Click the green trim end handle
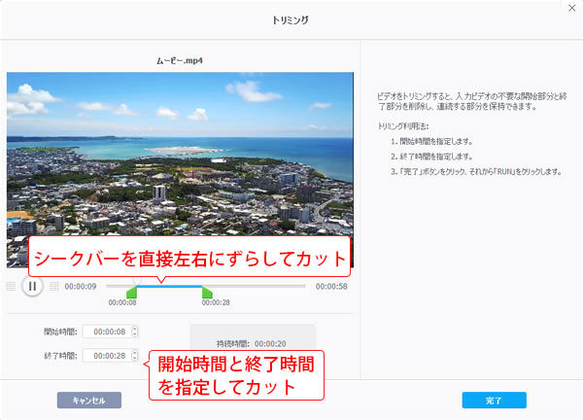Viewport: 583px width, 420px height. click(206, 293)
